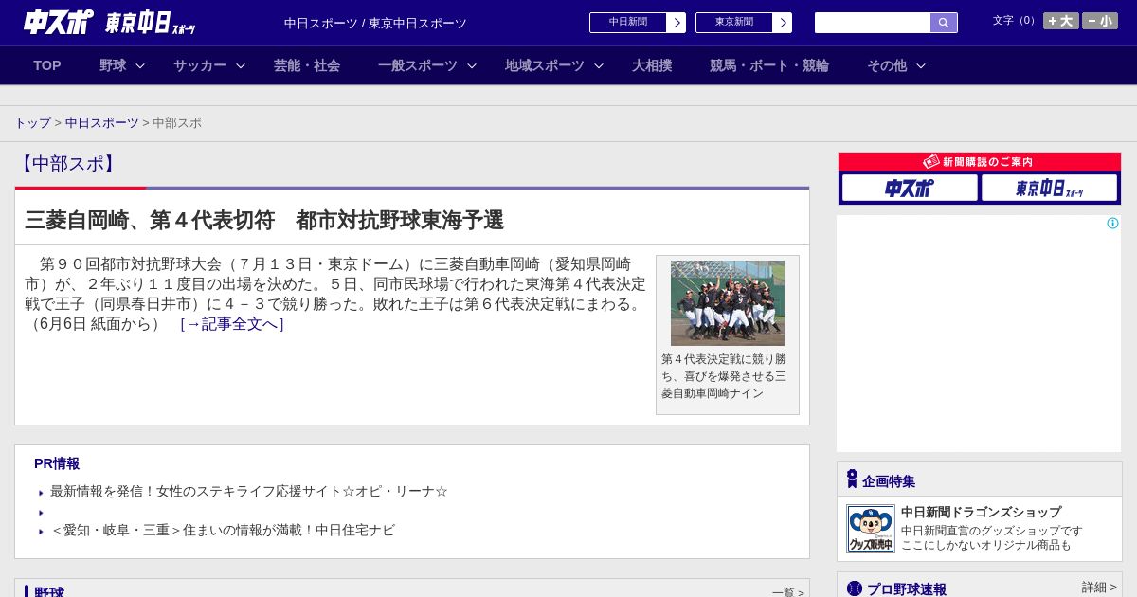Open the baseball team celebration thumbnail

point(728,303)
